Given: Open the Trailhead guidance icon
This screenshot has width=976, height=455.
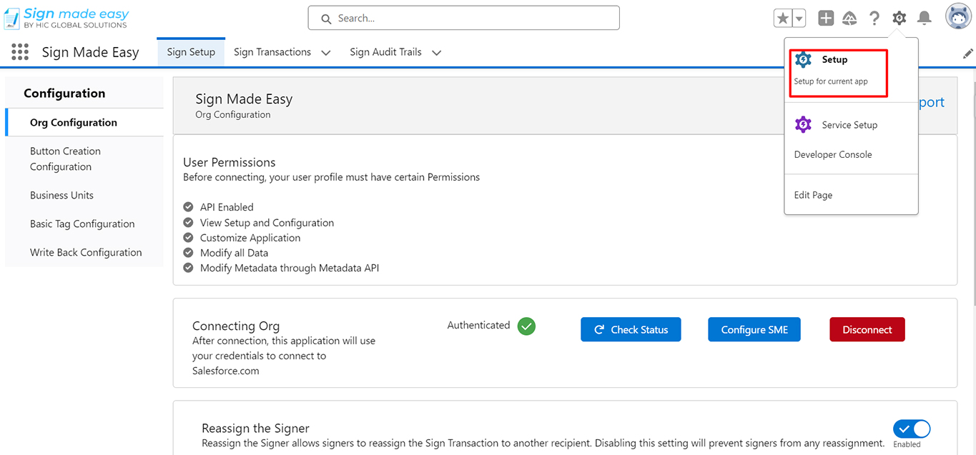Looking at the screenshot, I should coord(849,18).
